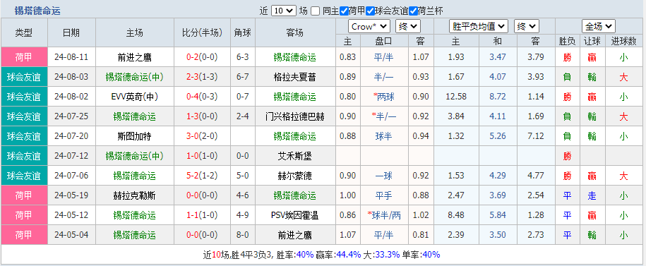Click the date 24-07-25
This screenshot has width=646, height=266.
coord(71,116)
